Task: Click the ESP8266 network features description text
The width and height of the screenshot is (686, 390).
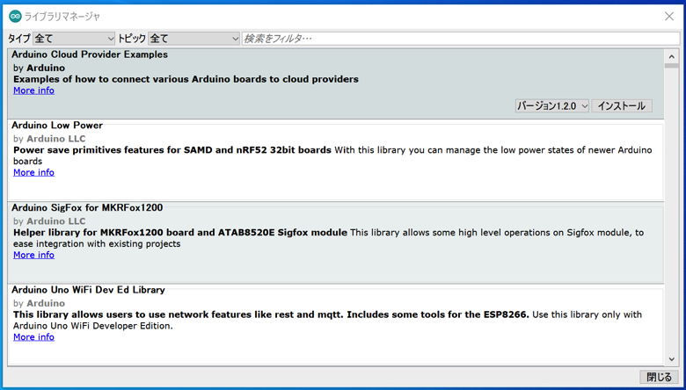Action: 271,314
